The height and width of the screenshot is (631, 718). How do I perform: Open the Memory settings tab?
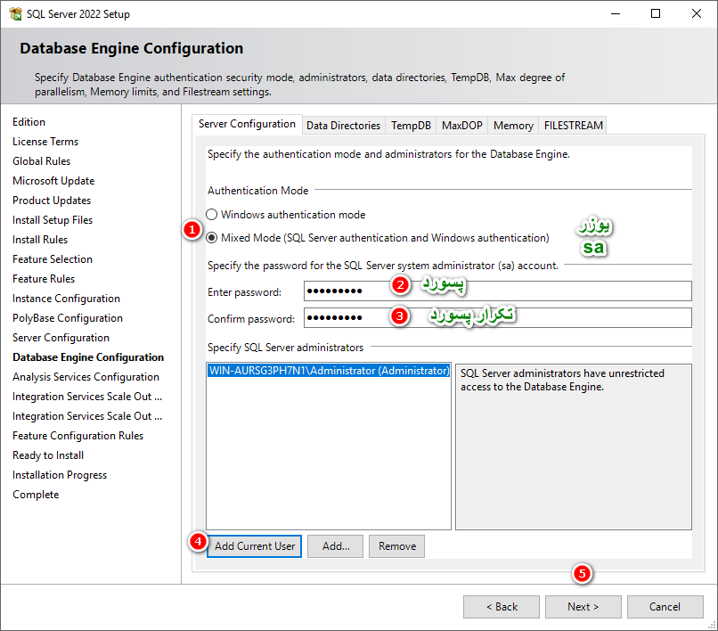point(512,125)
